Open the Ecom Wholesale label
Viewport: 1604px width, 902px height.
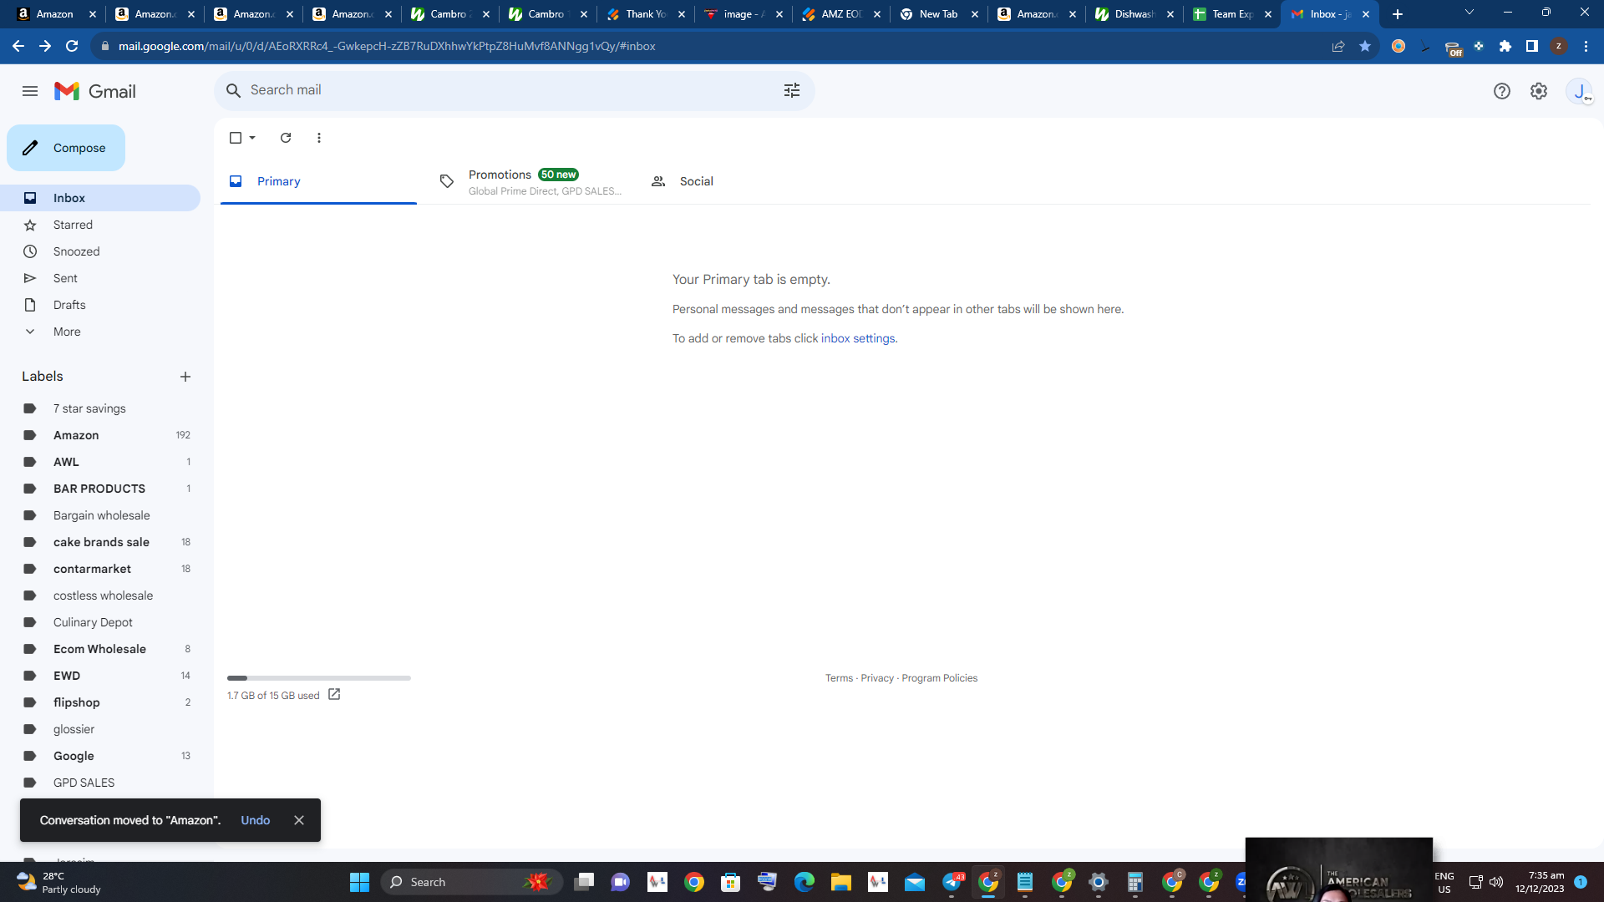coord(100,649)
